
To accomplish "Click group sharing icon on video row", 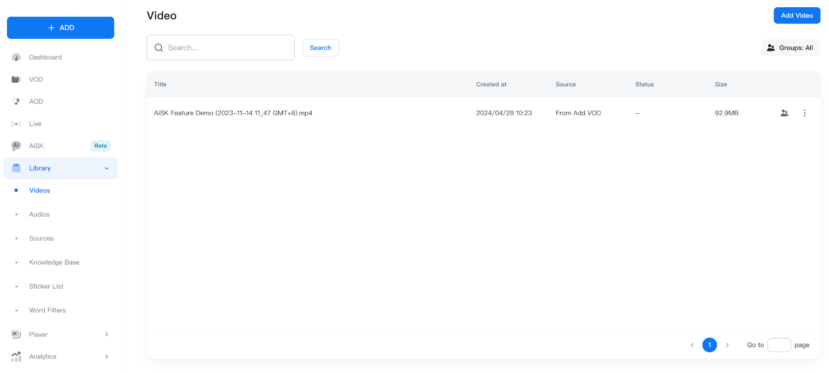I will pos(784,113).
